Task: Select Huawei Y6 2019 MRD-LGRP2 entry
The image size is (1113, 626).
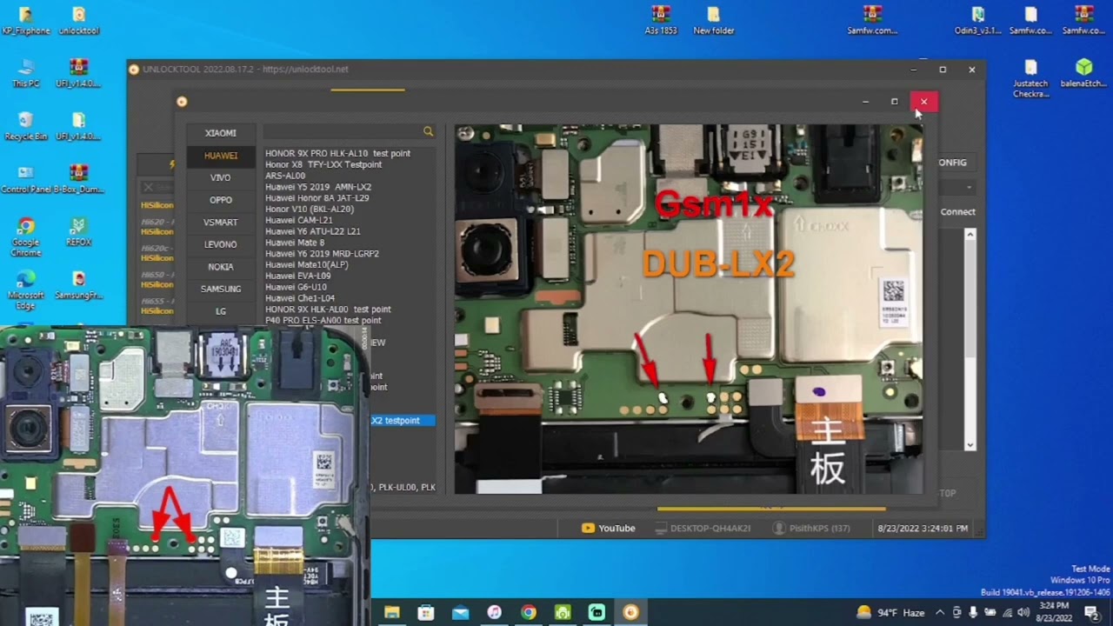Action: 322,254
